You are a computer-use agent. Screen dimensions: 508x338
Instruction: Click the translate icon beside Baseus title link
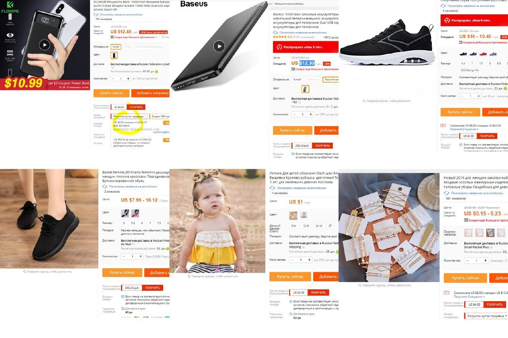[276, 32]
